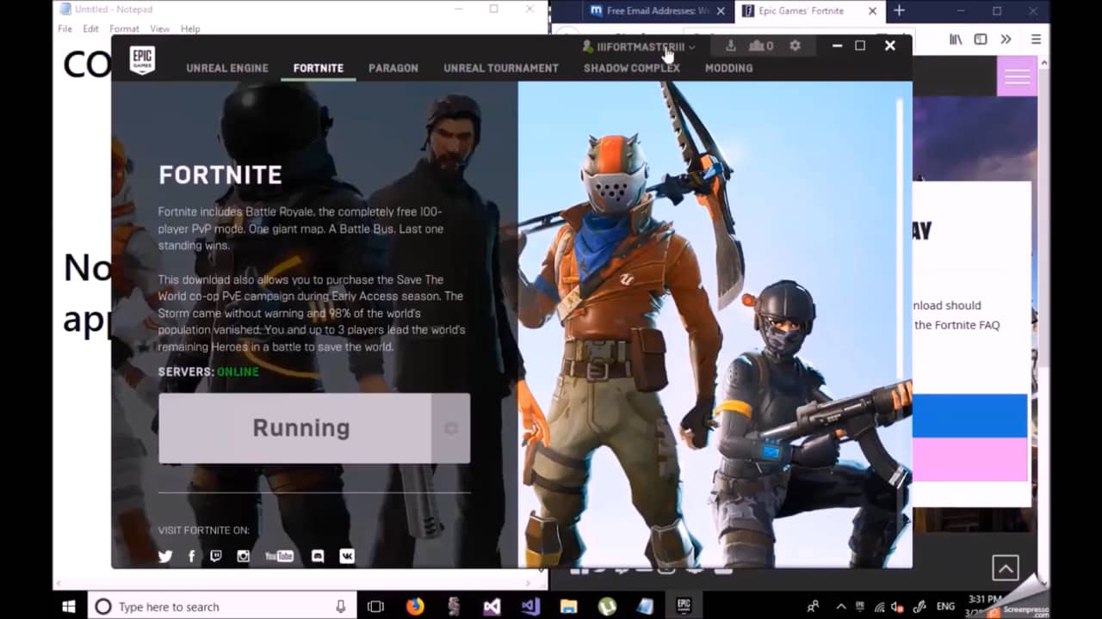
Task: Open launcher downloads icon
Action: click(730, 46)
